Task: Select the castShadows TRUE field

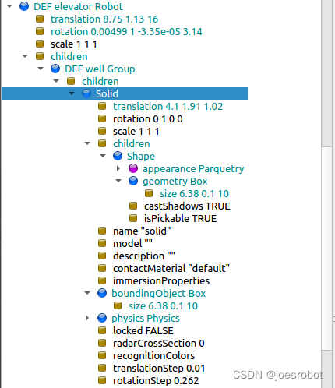Action: click(187, 206)
